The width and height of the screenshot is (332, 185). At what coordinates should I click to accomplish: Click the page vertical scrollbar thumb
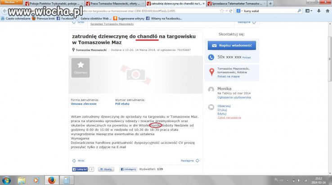click(330, 59)
